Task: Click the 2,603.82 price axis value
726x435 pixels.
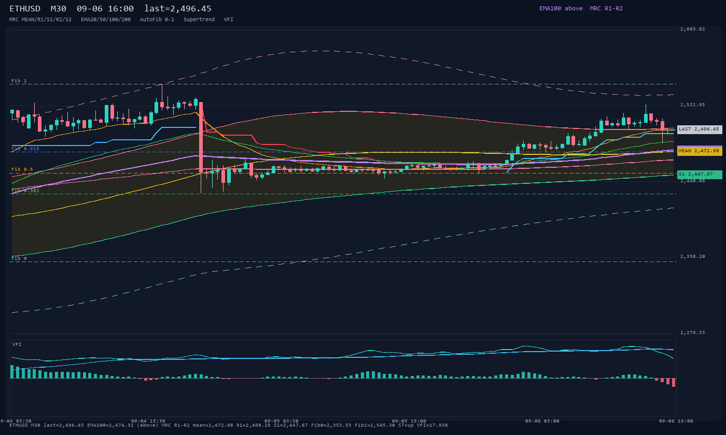Action: click(693, 30)
